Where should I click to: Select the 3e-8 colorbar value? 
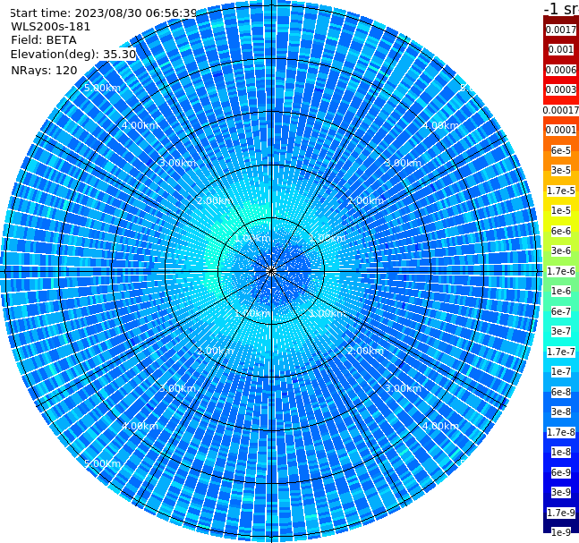tap(561, 411)
